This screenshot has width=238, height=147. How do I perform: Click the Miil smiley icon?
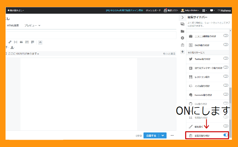coord(191,86)
